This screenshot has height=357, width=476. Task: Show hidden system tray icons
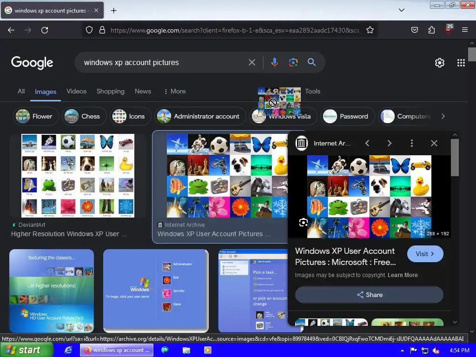402,350
